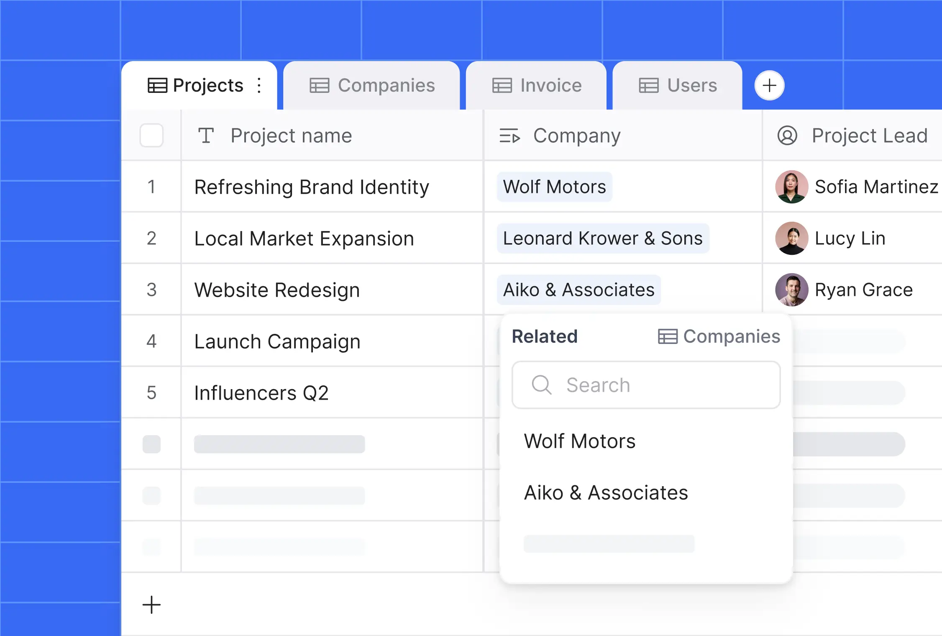
Task: Select the Website Redesign cell
Action: pyautogui.click(x=332, y=290)
